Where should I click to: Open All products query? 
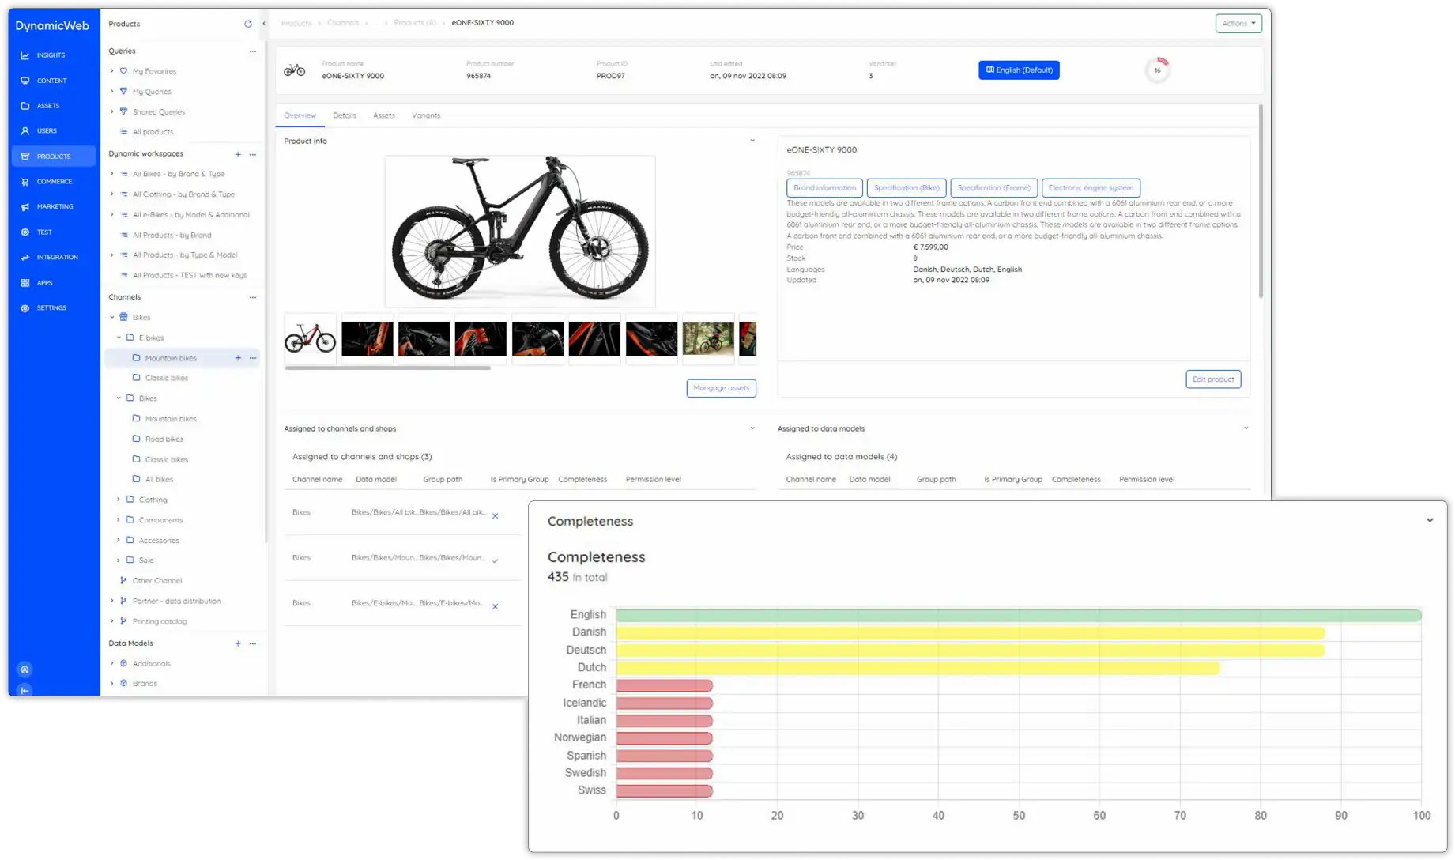click(x=153, y=132)
